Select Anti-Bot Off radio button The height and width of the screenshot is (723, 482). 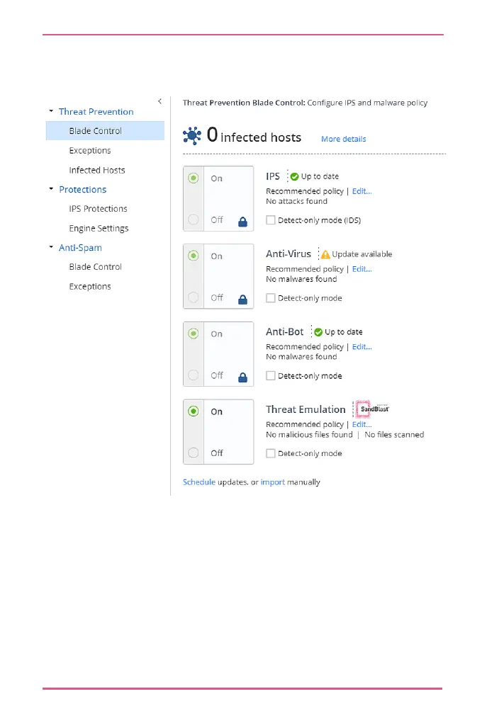point(194,375)
